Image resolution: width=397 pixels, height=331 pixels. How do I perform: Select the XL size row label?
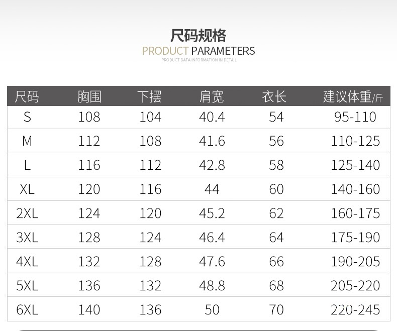[x=27, y=189]
